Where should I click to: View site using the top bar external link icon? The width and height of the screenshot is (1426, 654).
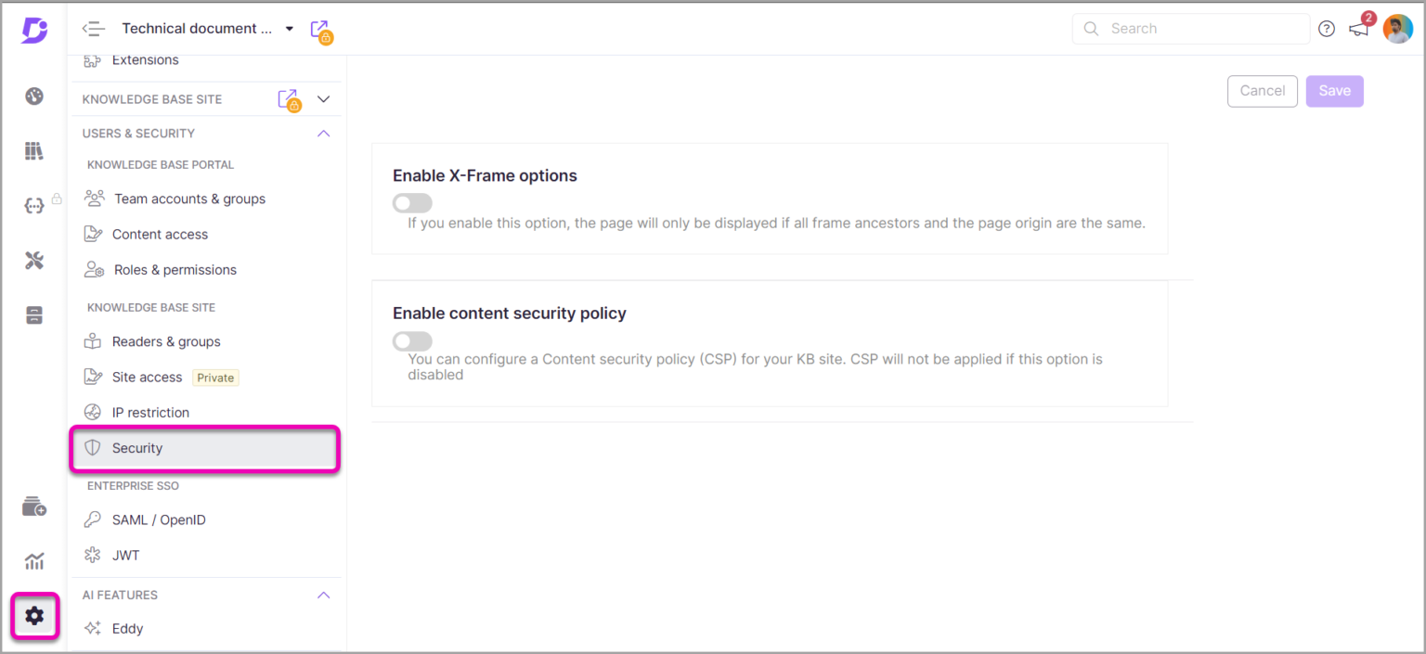point(319,30)
